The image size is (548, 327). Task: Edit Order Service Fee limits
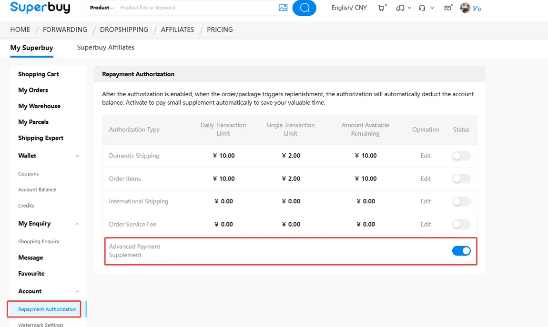tap(426, 224)
